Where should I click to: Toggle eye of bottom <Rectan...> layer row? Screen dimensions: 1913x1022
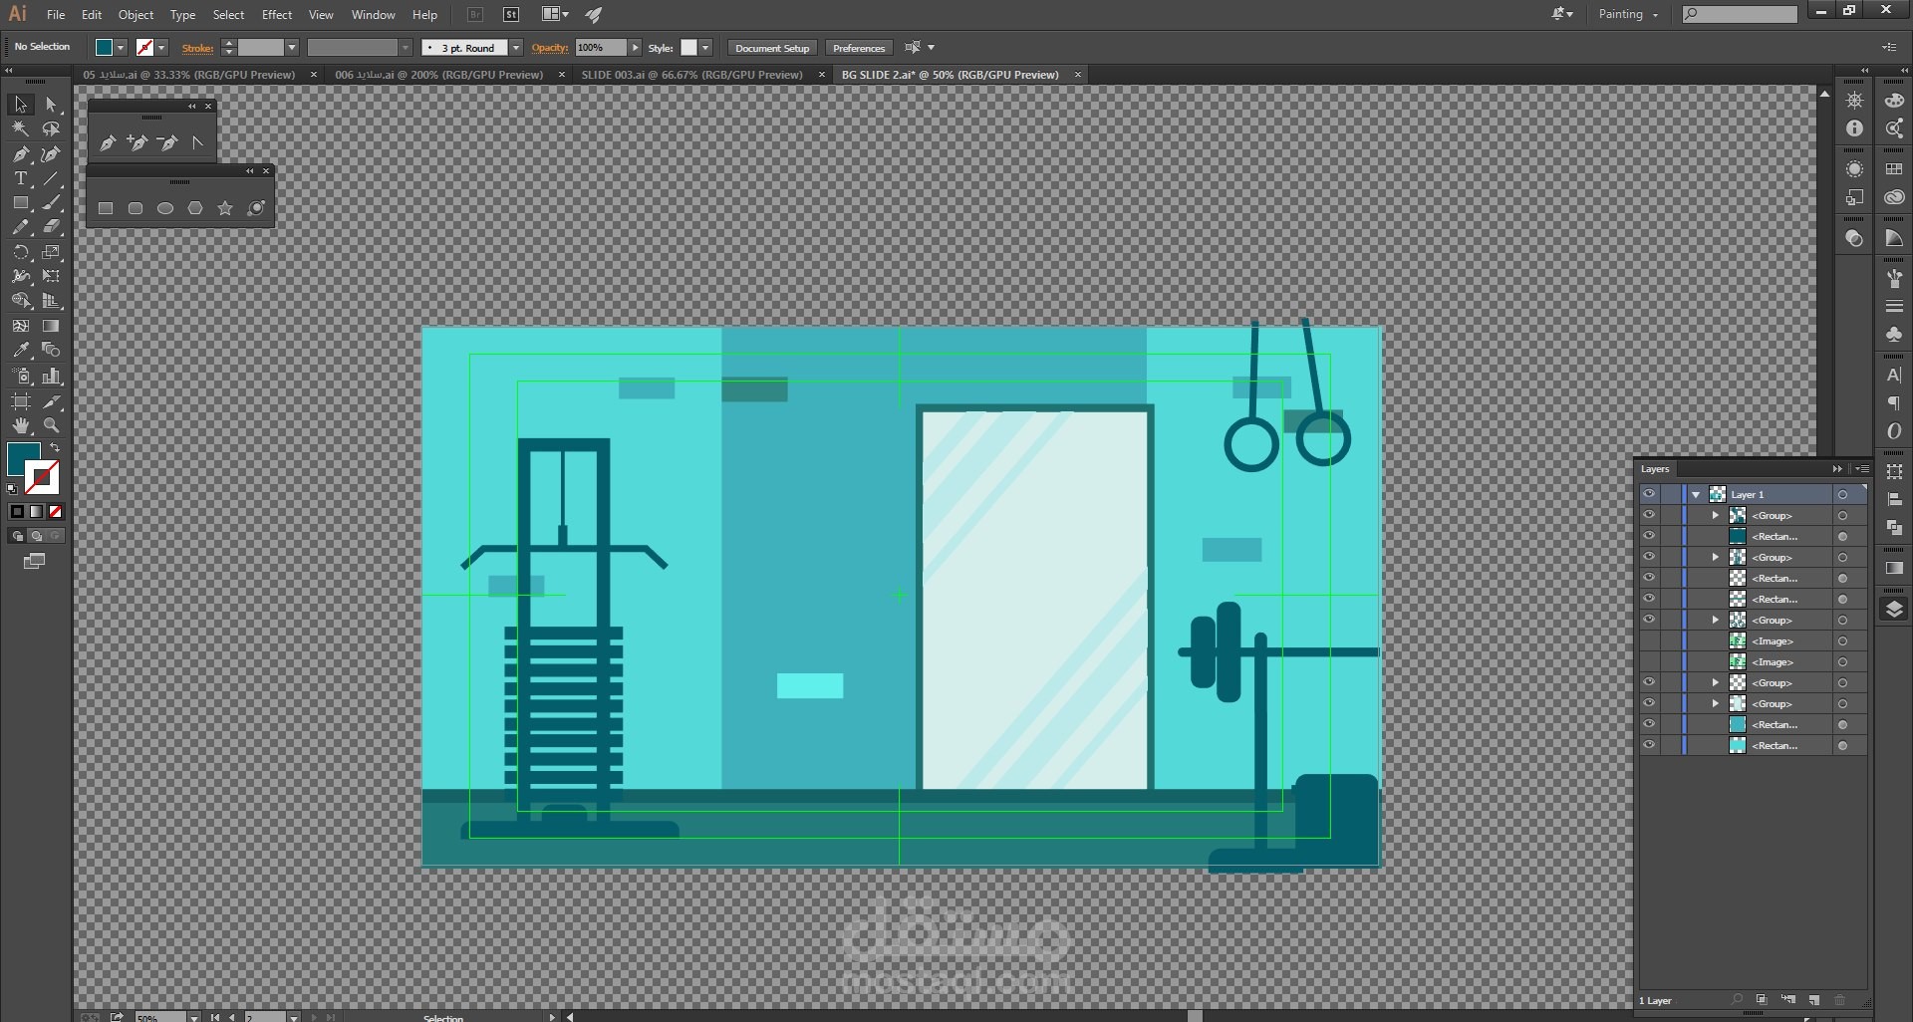click(1649, 745)
